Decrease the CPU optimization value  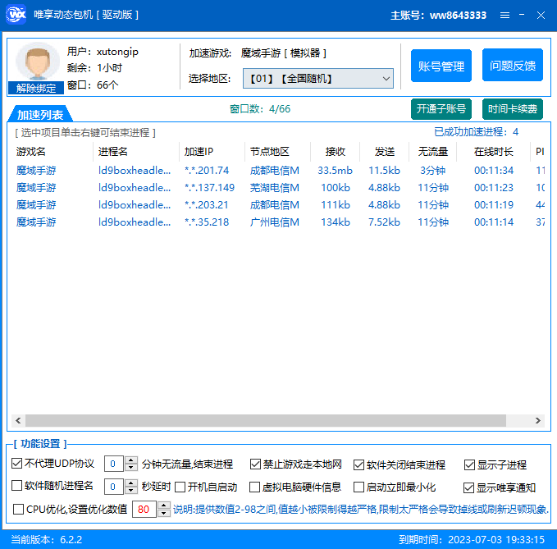tap(164, 513)
